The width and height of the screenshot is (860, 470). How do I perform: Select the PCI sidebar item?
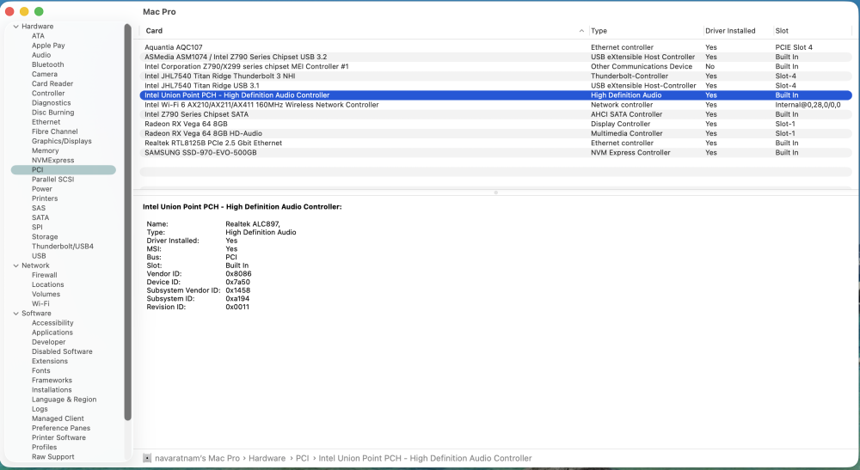coord(63,170)
